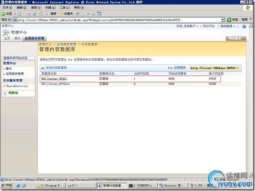Select the 应用程序管理 top tab

pyautogui.click(x=34, y=38)
